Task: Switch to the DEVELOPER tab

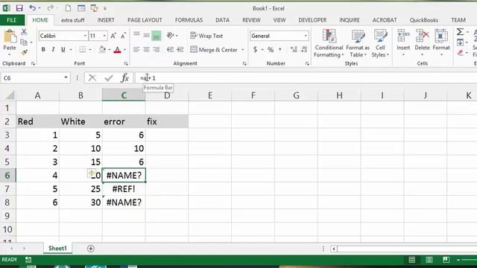Action: click(x=312, y=20)
